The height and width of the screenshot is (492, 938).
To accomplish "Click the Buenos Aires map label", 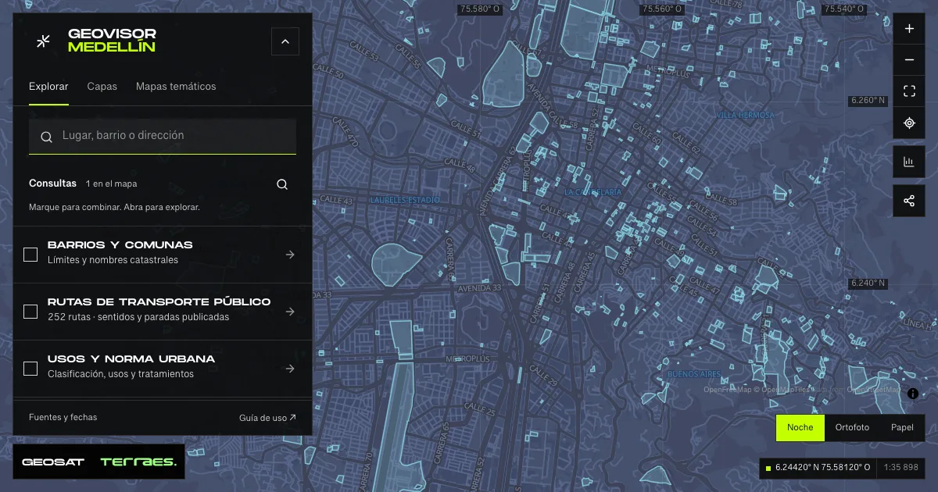I will (694, 375).
